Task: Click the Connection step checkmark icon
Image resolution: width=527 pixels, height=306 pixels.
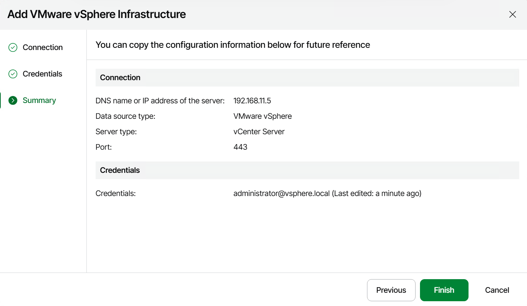Action: (13, 47)
